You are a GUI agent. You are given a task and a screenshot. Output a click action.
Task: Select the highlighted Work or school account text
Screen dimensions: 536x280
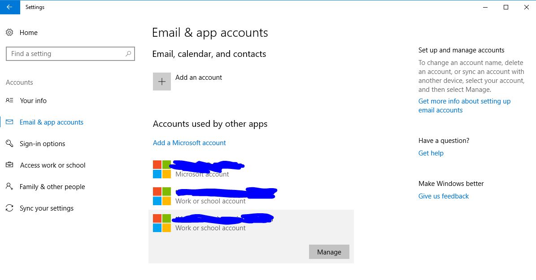[x=210, y=228]
